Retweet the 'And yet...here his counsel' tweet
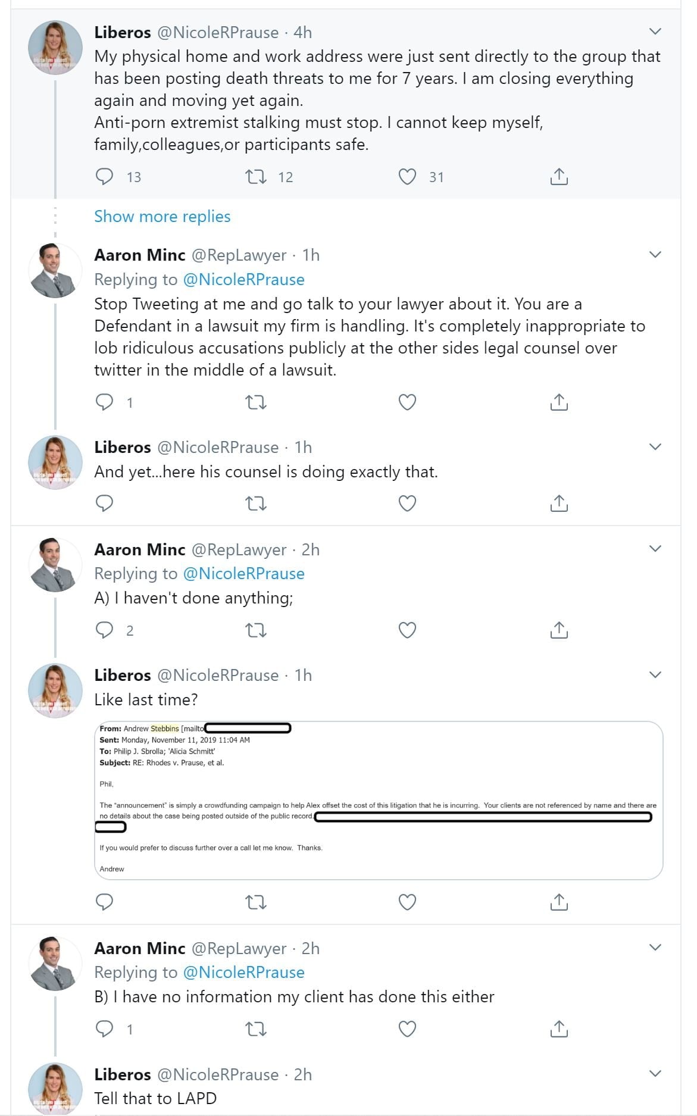 (256, 504)
